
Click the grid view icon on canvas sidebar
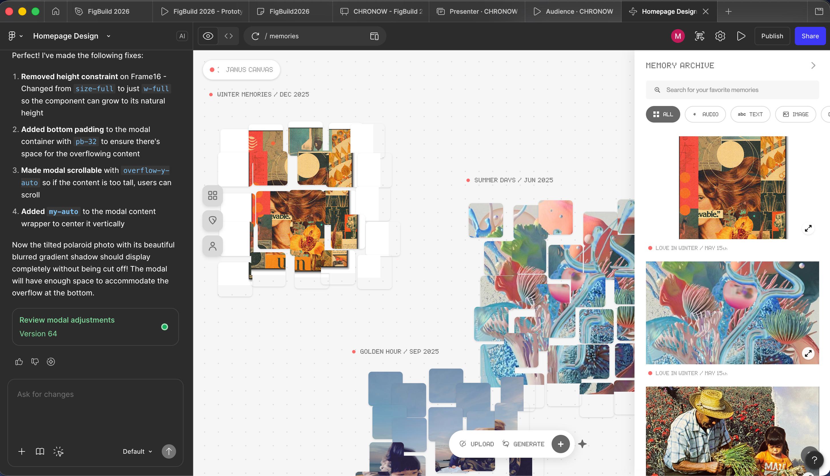click(213, 195)
